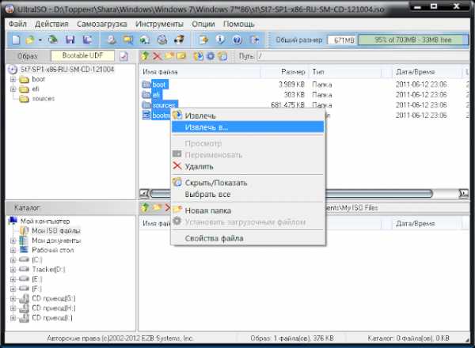Expand the CD привод(G:) node
Screen dimensions: 475x348
[13, 298]
